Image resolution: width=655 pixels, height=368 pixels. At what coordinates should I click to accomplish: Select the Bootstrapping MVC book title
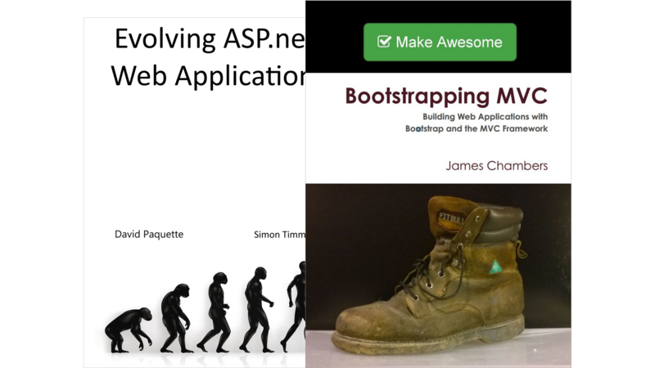pos(446,96)
